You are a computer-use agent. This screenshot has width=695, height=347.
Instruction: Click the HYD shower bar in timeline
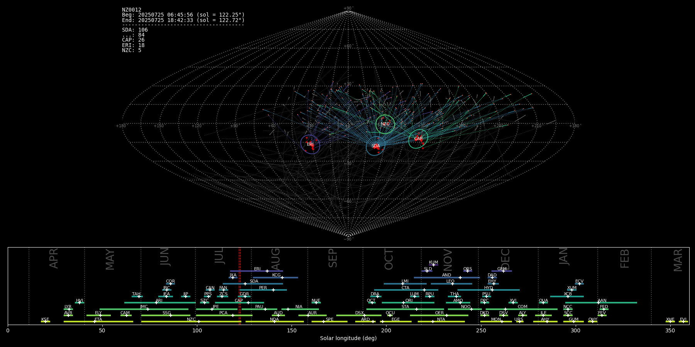[488, 290]
